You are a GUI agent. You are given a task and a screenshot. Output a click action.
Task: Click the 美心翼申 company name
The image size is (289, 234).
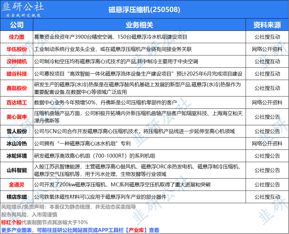(x=17, y=117)
